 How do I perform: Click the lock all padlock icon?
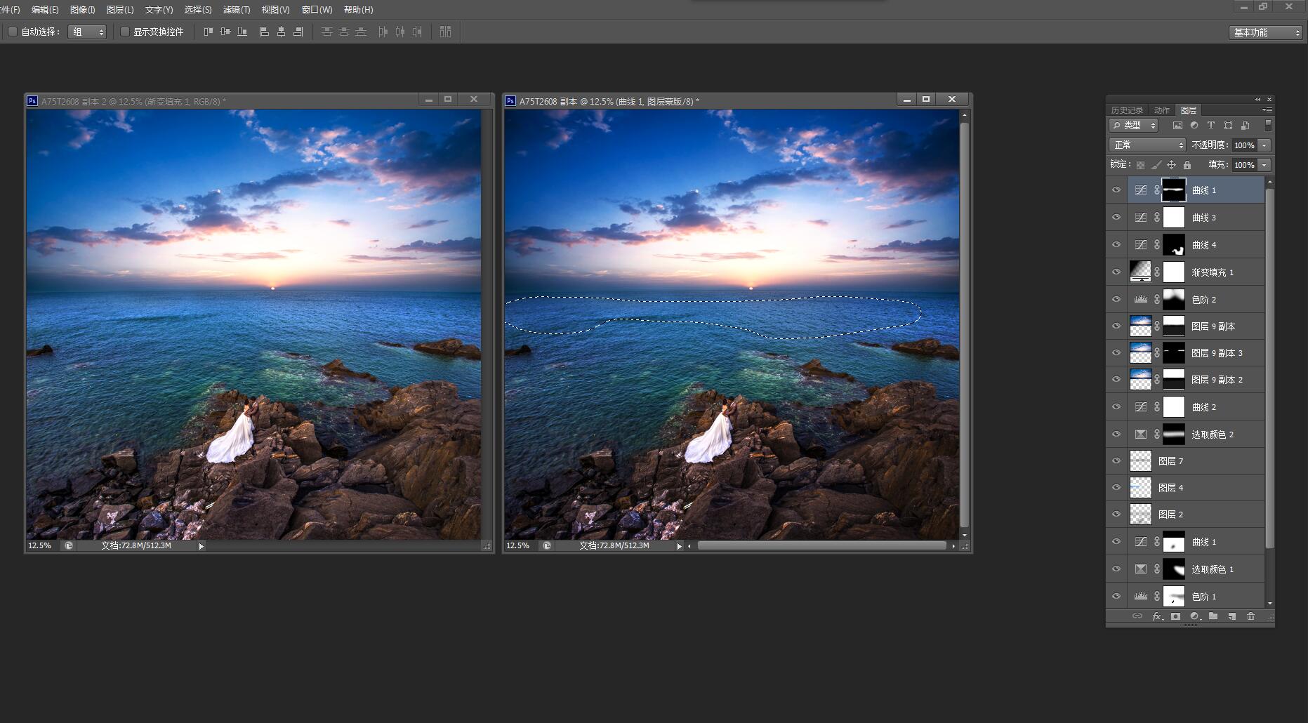(x=1187, y=165)
